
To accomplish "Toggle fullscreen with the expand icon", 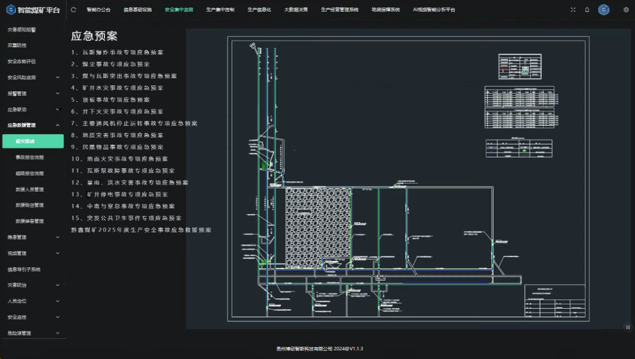I will tap(573, 10).
